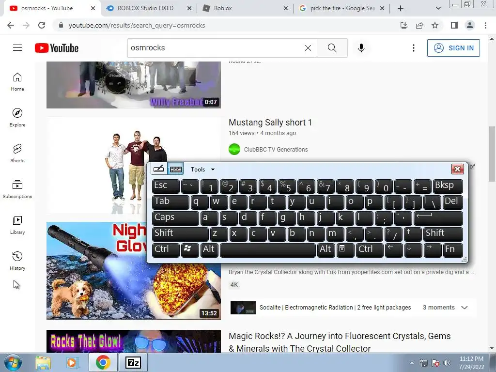The height and width of the screenshot is (372, 496).
Task: Open the ClubBBC TV Generations channel name
Action: pos(276,149)
